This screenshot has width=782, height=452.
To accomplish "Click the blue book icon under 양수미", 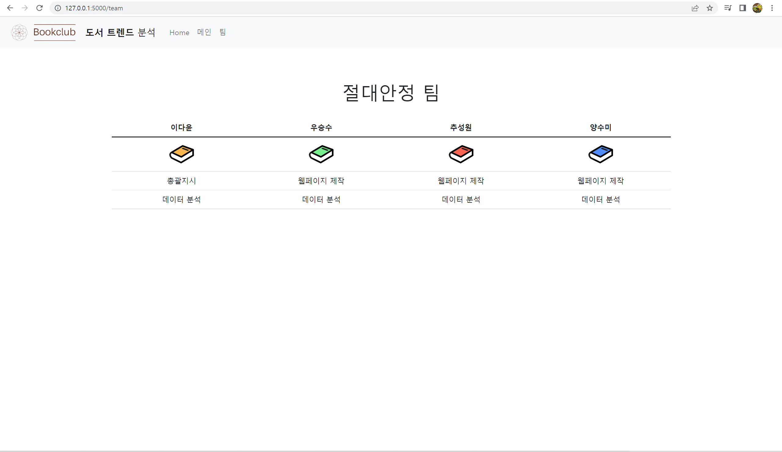I will (x=600, y=154).
